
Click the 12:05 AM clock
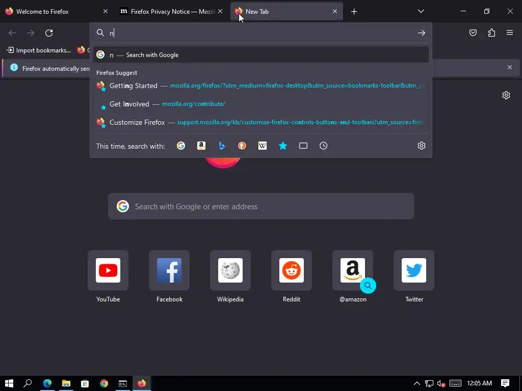479,383
